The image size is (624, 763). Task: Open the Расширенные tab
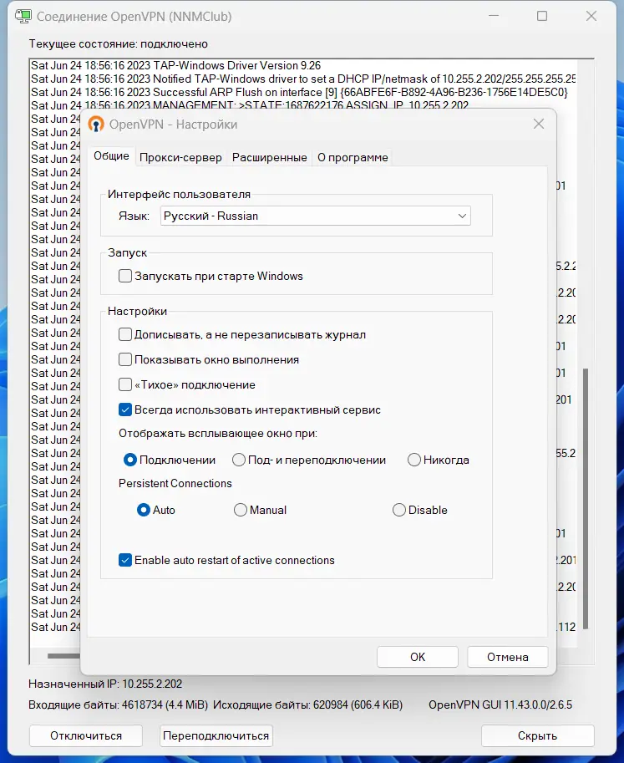click(x=270, y=158)
